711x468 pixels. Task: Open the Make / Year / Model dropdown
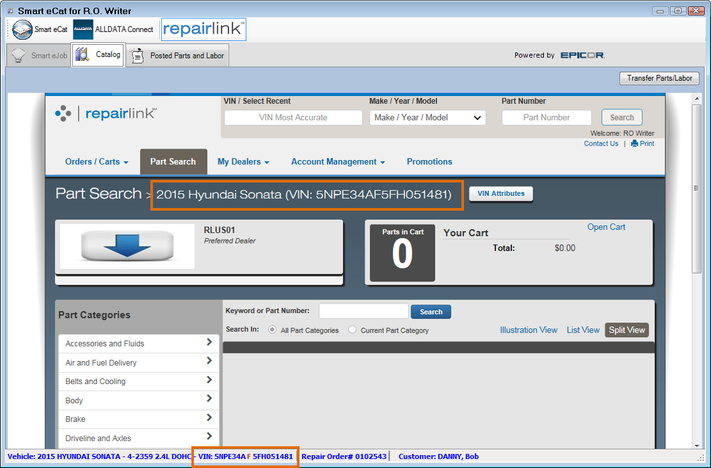[x=427, y=118]
